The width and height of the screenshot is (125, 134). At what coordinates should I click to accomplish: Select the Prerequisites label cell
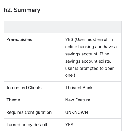point(33,57)
